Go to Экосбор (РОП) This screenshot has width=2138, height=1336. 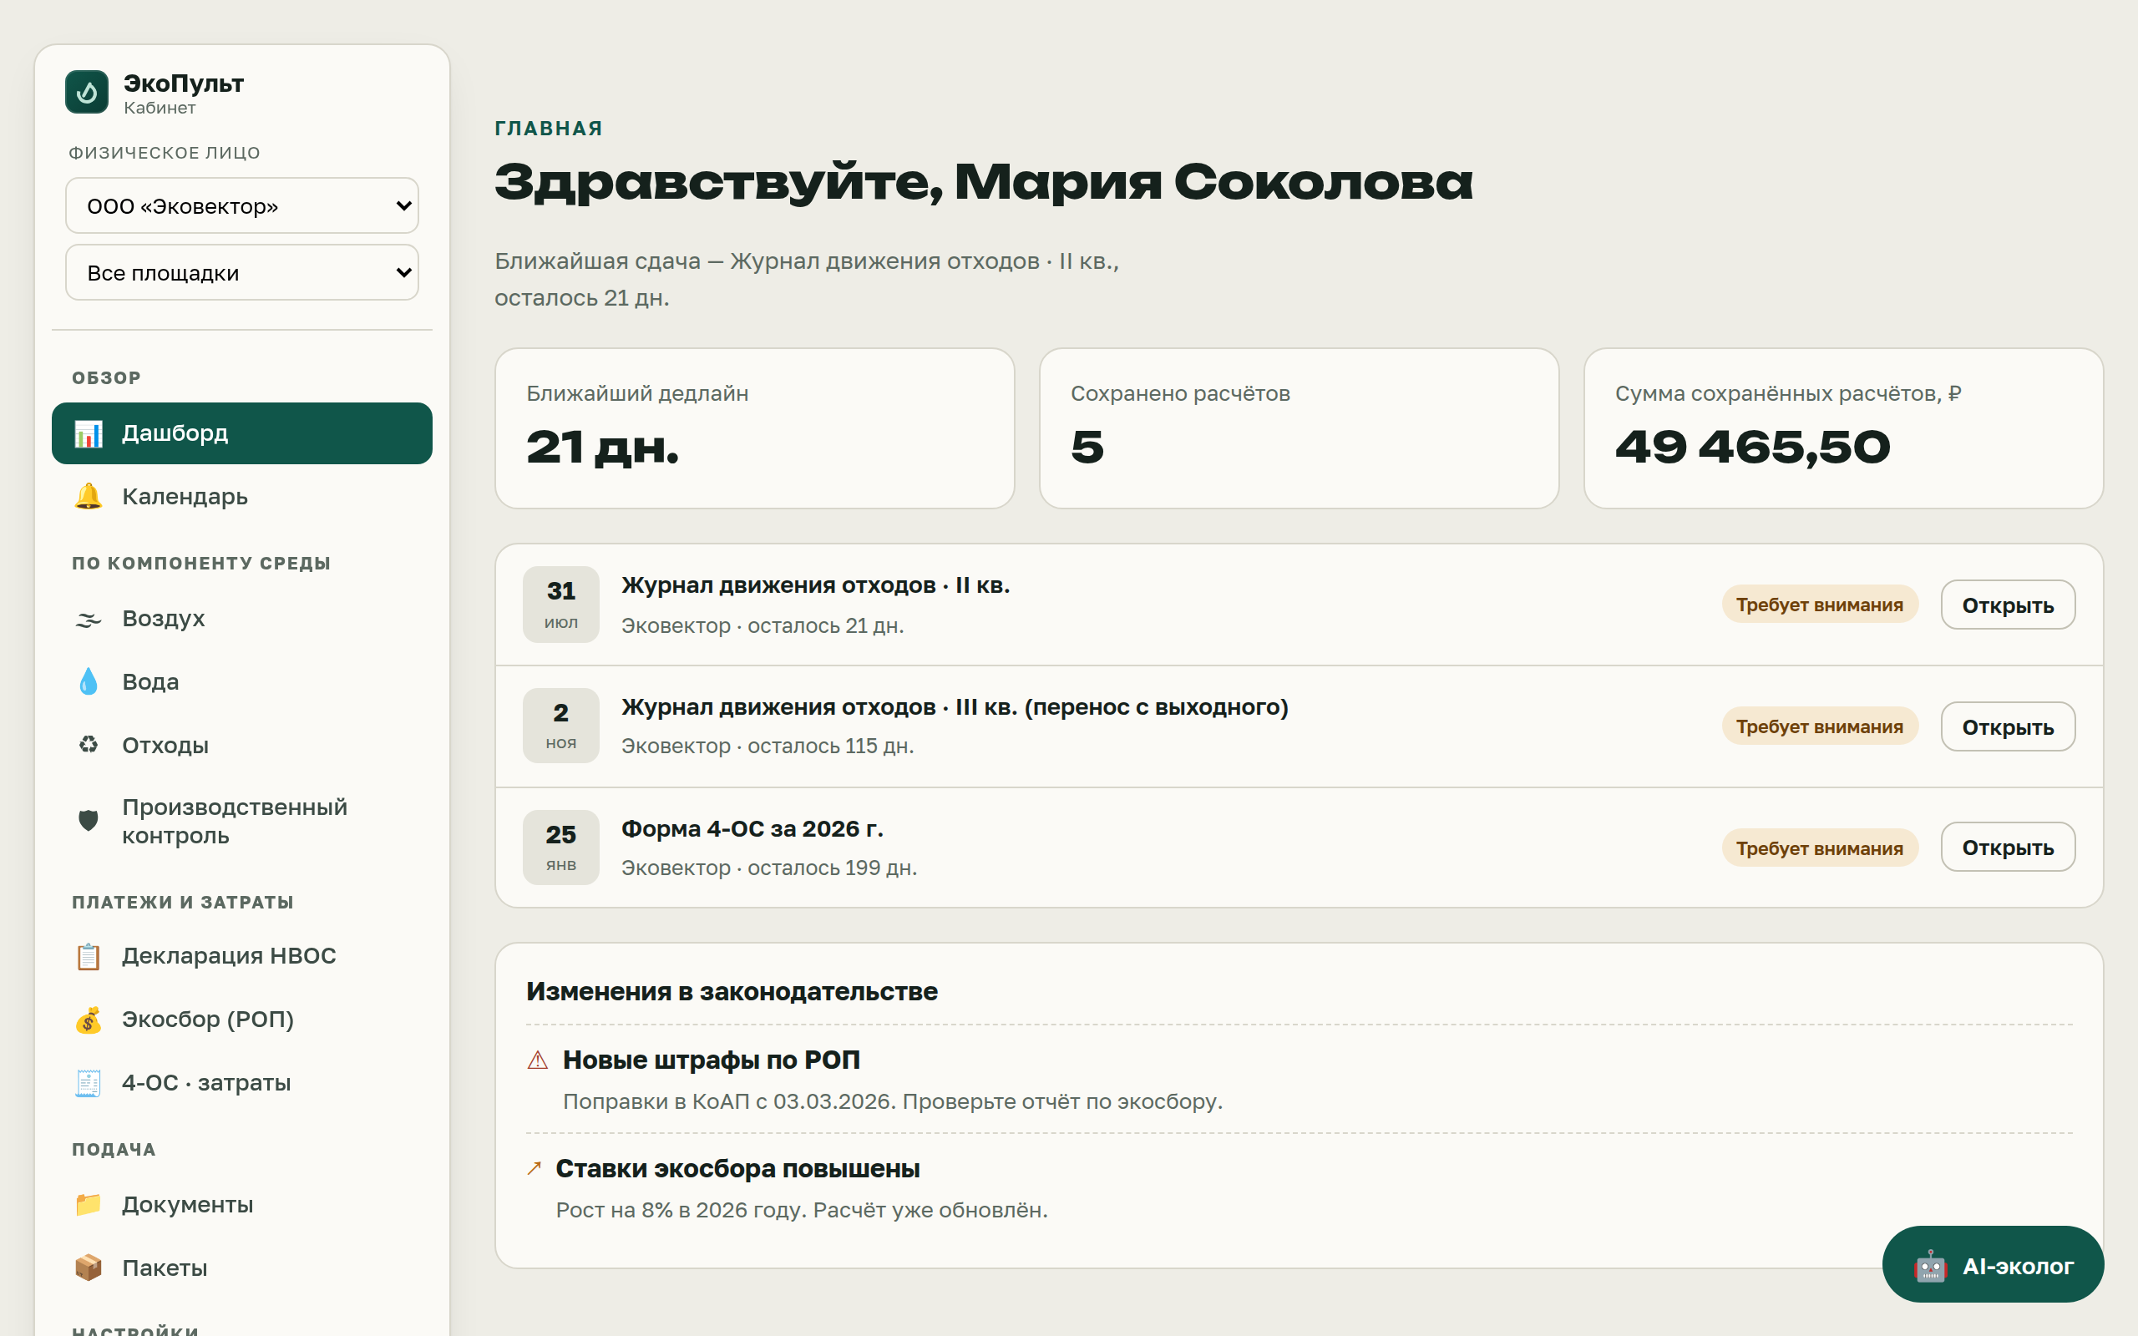(x=242, y=1020)
